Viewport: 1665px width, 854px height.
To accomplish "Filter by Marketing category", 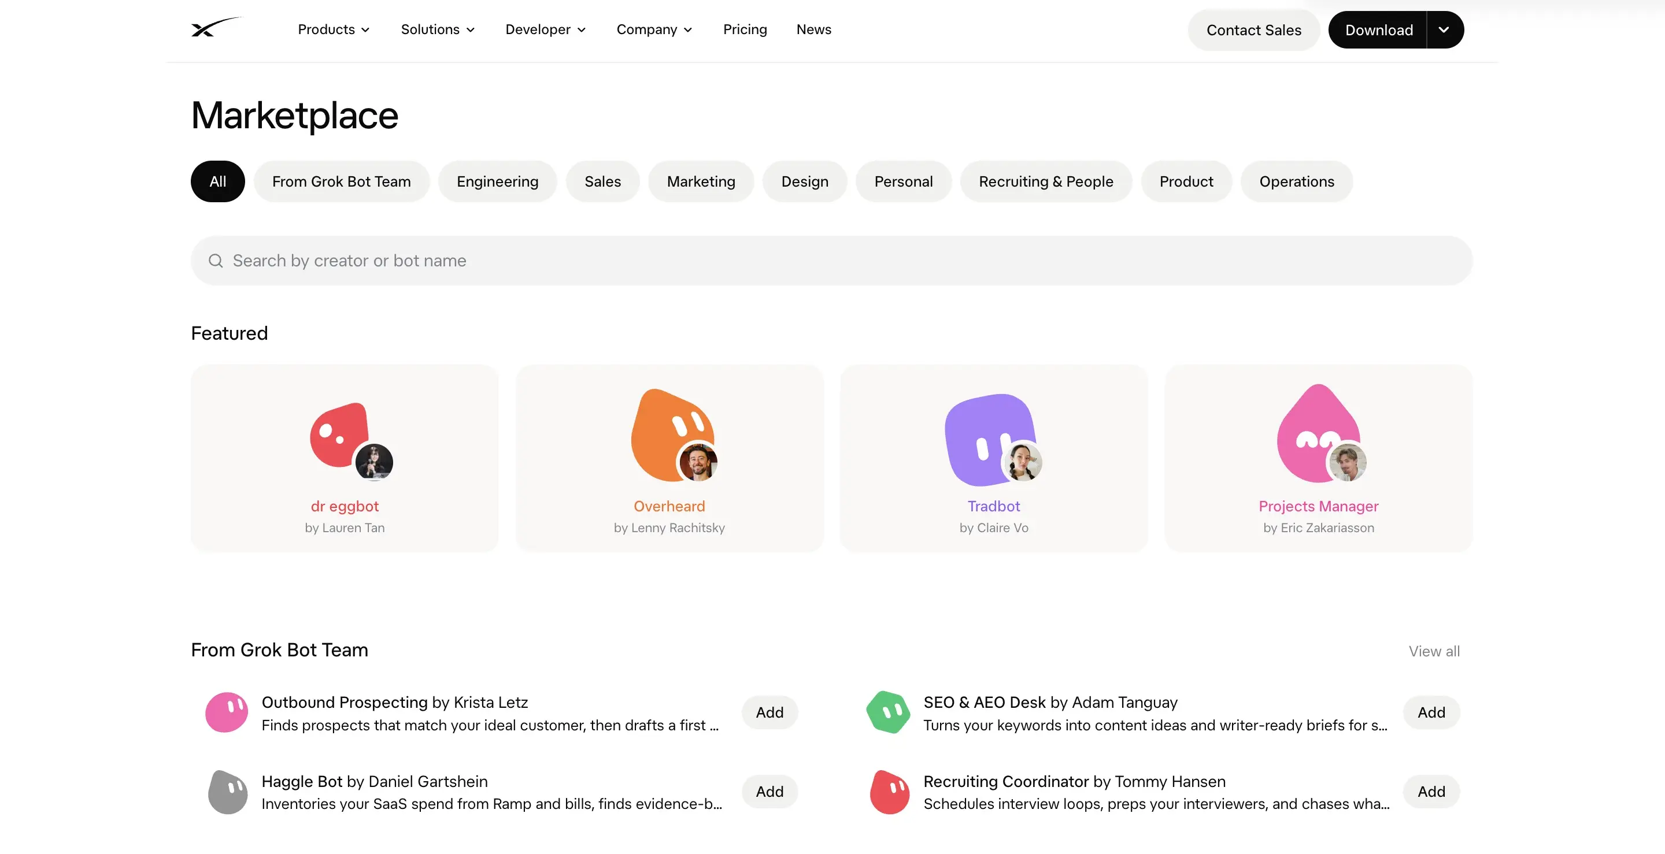I will click(701, 181).
